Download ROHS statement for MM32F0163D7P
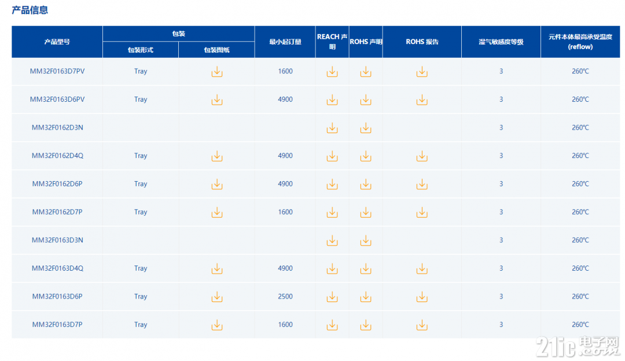Screen dimensions: 625x361 point(366,326)
